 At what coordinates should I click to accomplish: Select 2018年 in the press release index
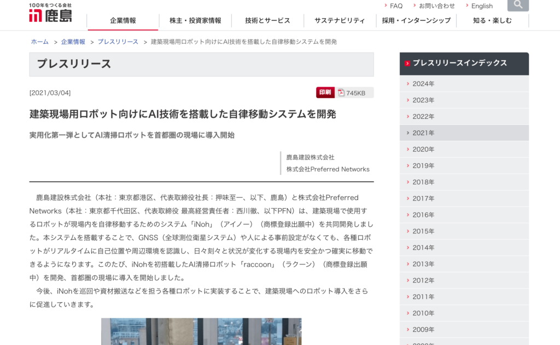pyautogui.click(x=464, y=182)
